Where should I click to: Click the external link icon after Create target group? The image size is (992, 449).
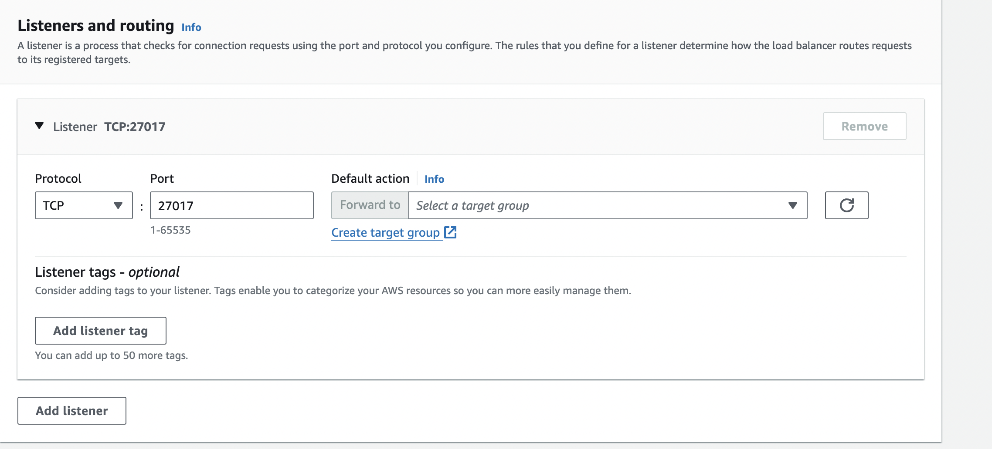click(x=450, y=232)
